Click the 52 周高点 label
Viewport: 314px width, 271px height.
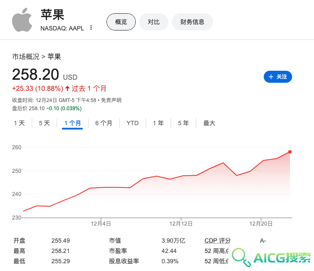click(216, 251)
